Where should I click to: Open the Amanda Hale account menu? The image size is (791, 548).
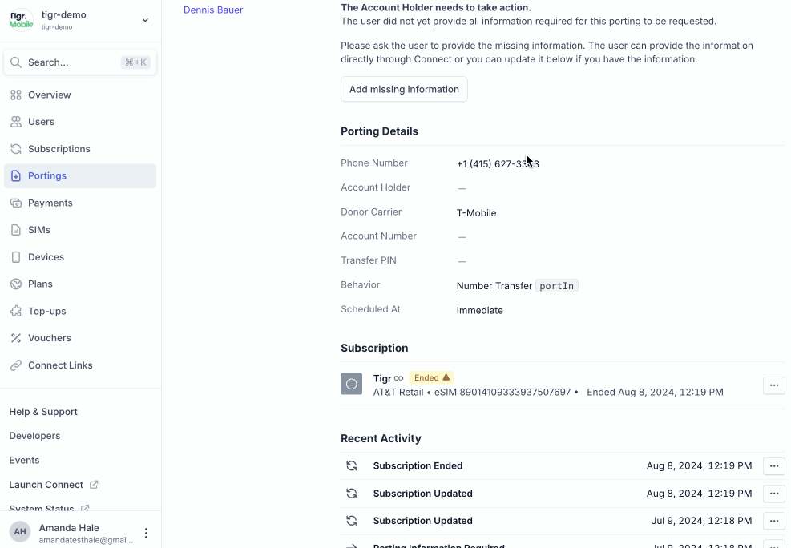pyautogui.click(x=146, y=533)
